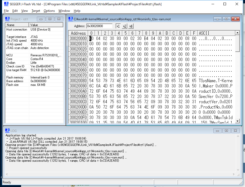Close the rominfo_t2ex-ram.mot data window
Screen dimensions: 245x187
coord(236,19)
